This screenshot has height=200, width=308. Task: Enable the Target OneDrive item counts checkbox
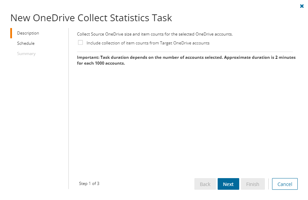[x=80, y=43]
